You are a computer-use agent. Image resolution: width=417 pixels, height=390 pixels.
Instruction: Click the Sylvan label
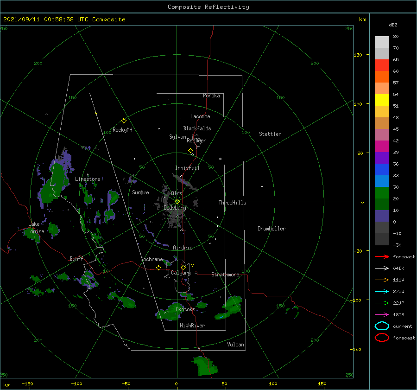177,137
